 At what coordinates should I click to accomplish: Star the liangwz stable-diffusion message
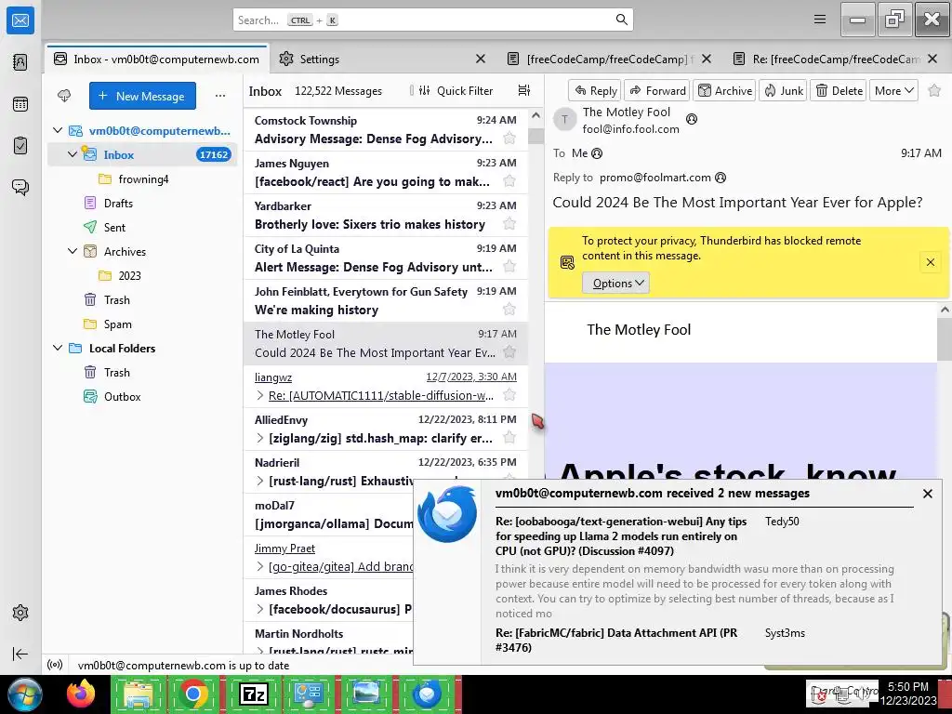[509, 395]
